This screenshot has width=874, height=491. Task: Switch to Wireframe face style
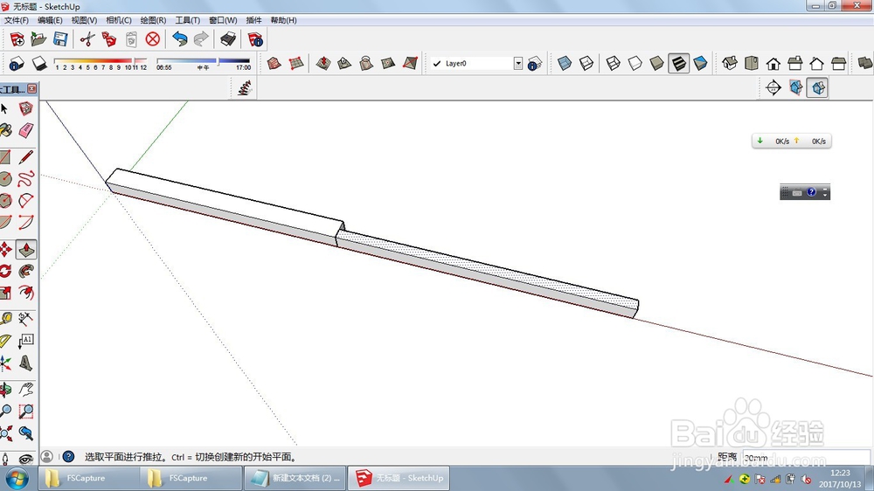pyautogui.click(x=614, y=64)
